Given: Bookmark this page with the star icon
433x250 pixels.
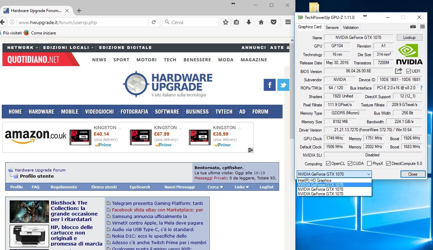Looking at the screenshot, I should coord(226,22).
